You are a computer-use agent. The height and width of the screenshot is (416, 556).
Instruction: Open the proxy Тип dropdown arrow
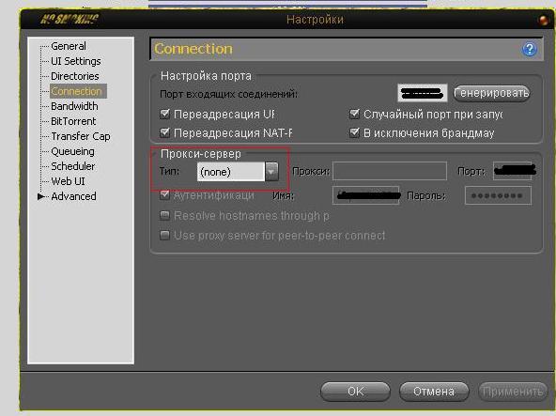271,172
